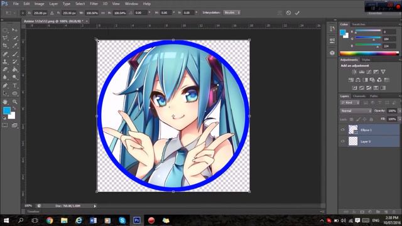The image size is (402, 226).
Task: Select the Paint Bucket tool
Action: tap(14, 69)
